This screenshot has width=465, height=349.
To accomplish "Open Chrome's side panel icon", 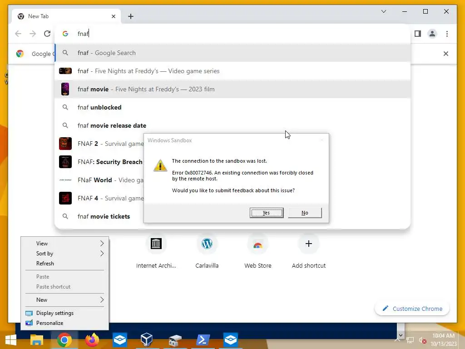I will coord(418,34).
